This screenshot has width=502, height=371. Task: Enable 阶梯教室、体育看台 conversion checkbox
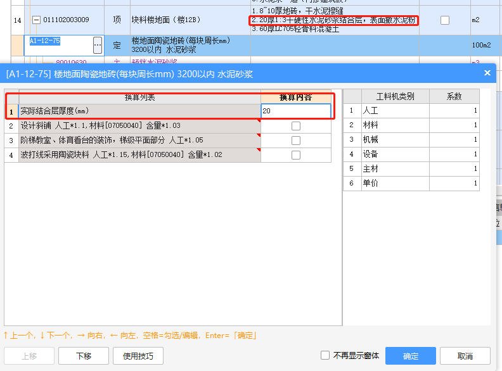(x=296, y=141)
